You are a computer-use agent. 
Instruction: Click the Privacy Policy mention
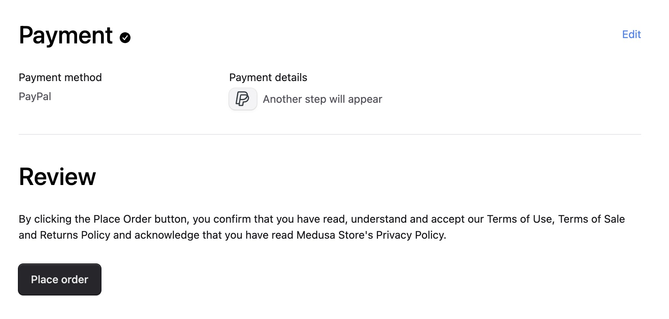coord(409,235)
